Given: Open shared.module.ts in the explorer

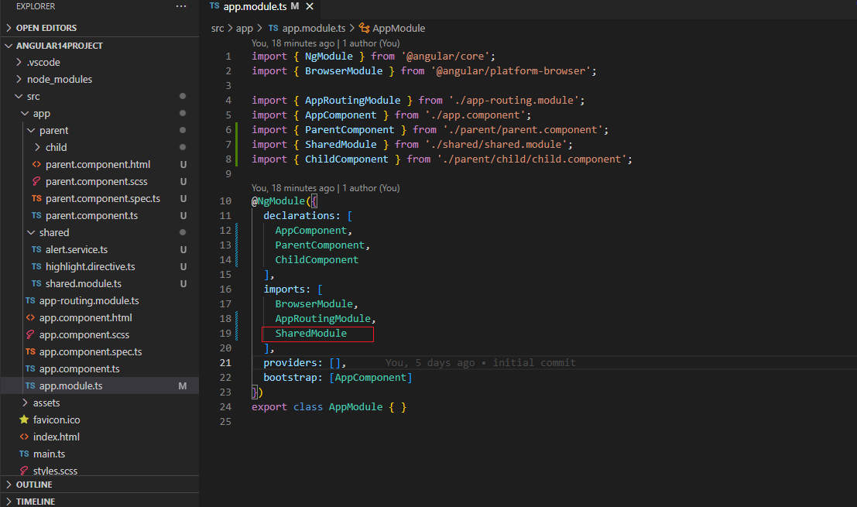Looking at the screenshot, I should (x=83, y=283).
